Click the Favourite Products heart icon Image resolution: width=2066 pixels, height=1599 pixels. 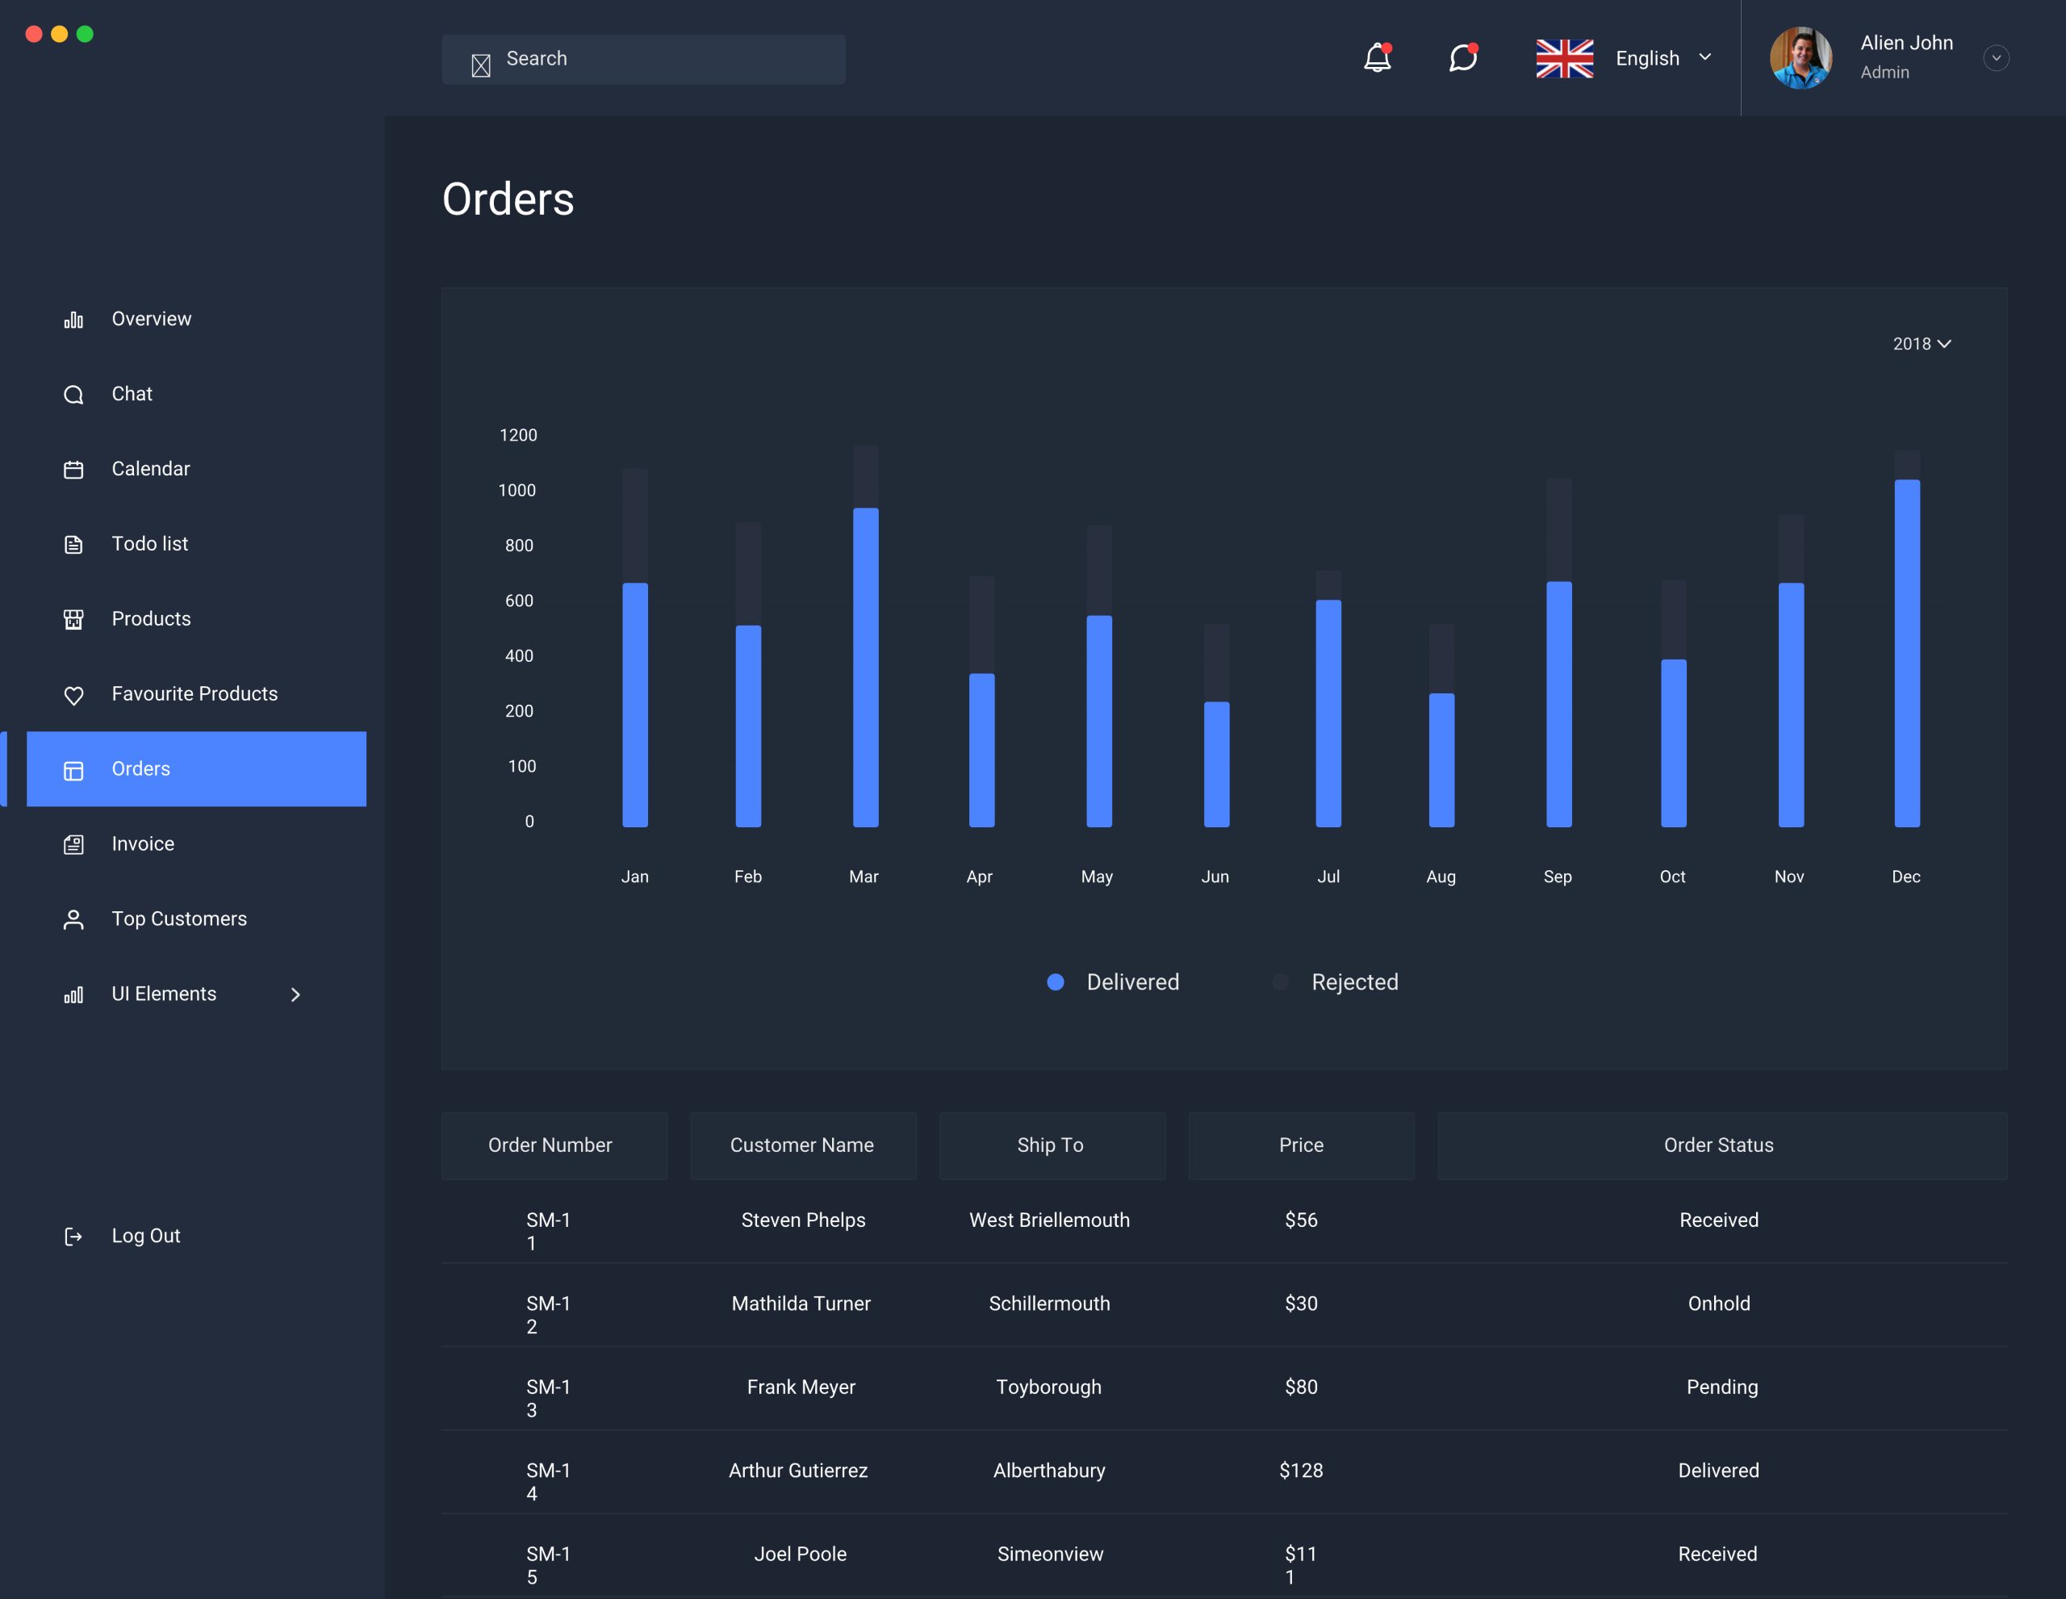[x=73, y=696]
